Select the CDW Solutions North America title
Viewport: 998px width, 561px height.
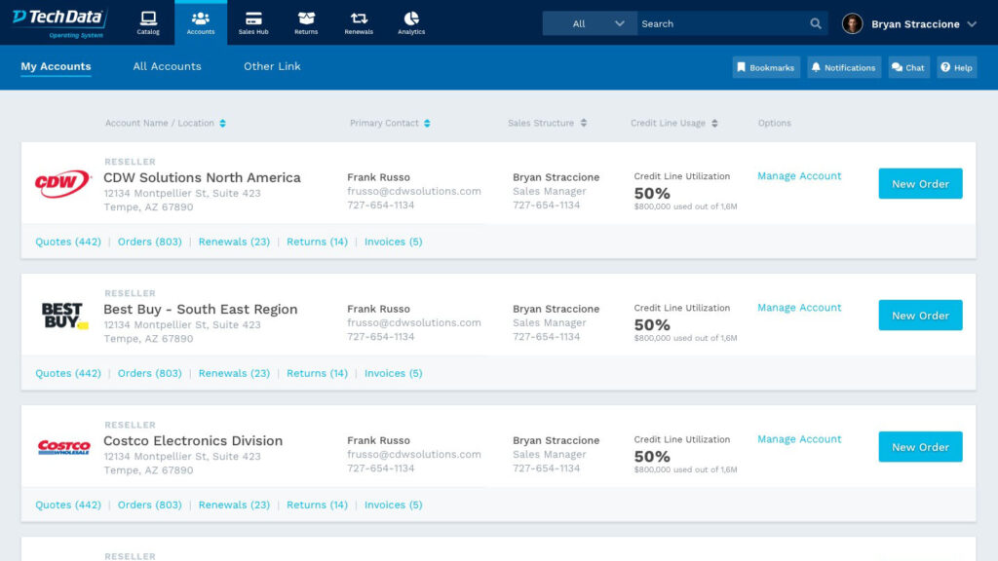pos(202,177)
